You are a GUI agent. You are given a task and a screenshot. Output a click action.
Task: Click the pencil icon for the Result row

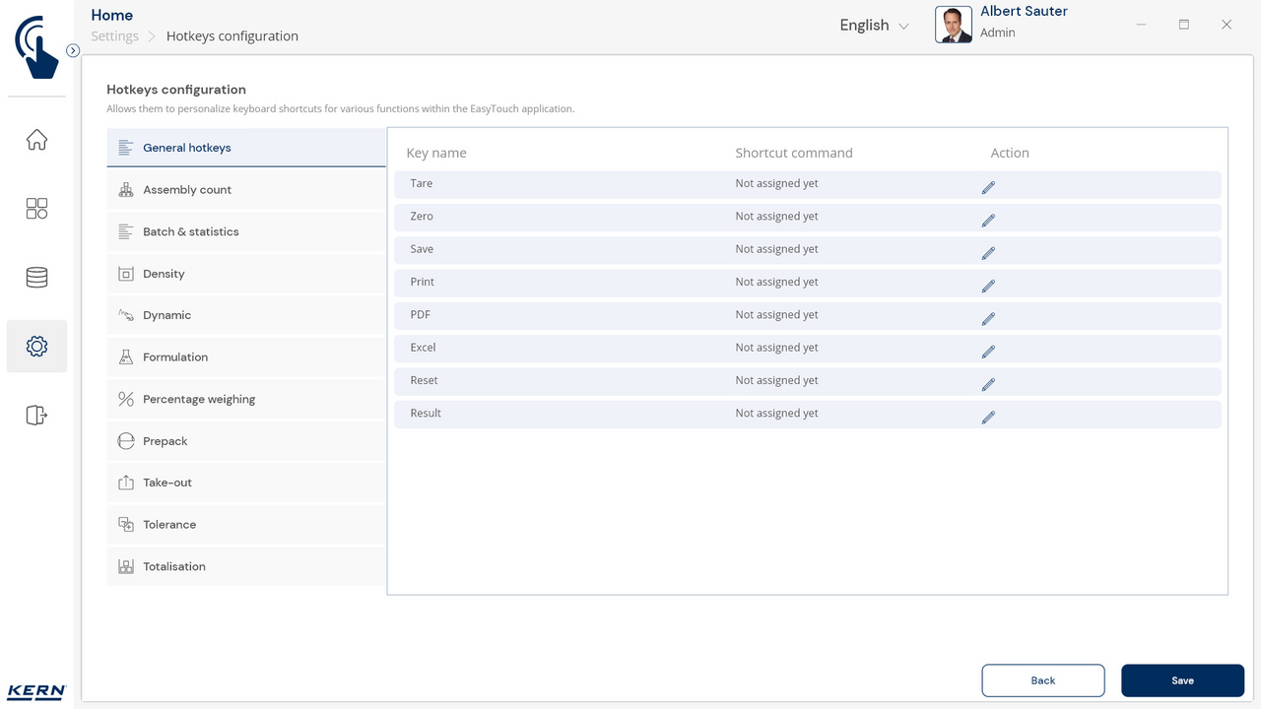988,418
